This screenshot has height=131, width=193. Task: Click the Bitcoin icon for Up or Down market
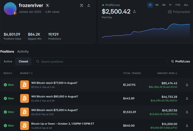(x=24, y=126)
